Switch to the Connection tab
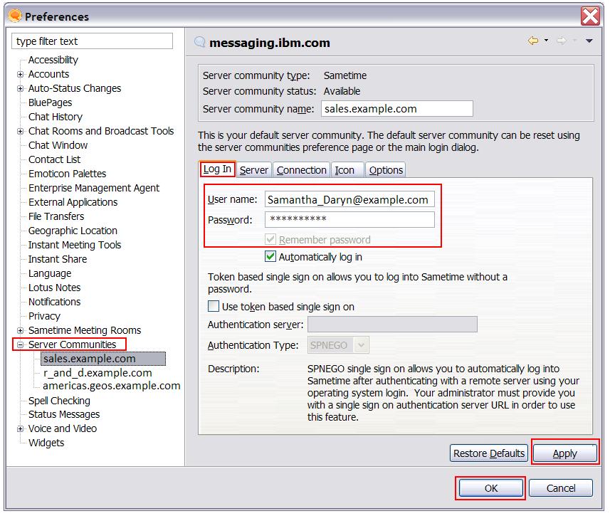Image resolution: width=610 pixels, height=516 pixels. [301, 169]
